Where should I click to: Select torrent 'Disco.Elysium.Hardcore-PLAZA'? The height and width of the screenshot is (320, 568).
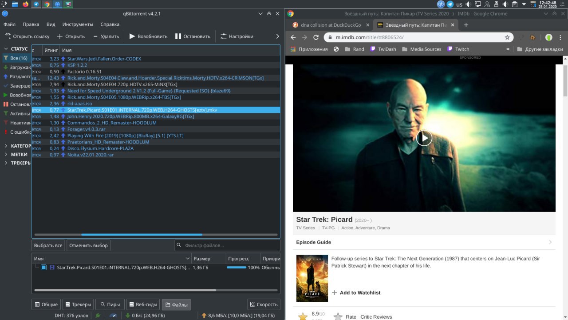click(x=100, y=148)
